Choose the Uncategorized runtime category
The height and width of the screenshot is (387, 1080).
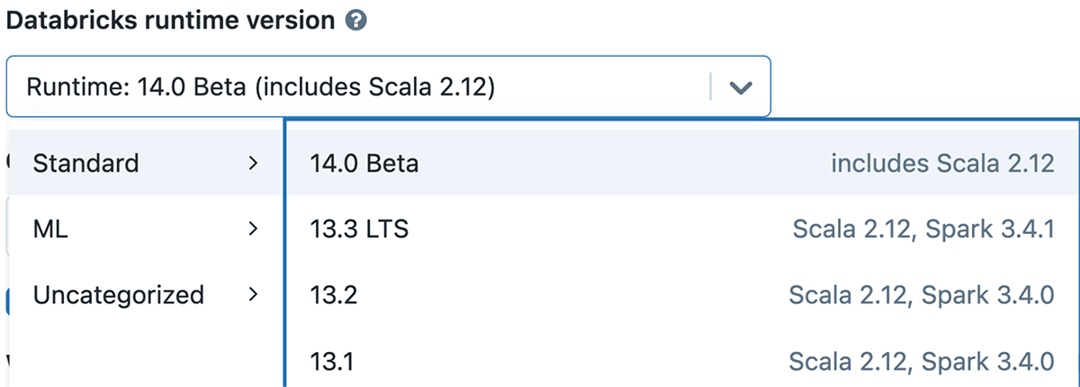119,294
